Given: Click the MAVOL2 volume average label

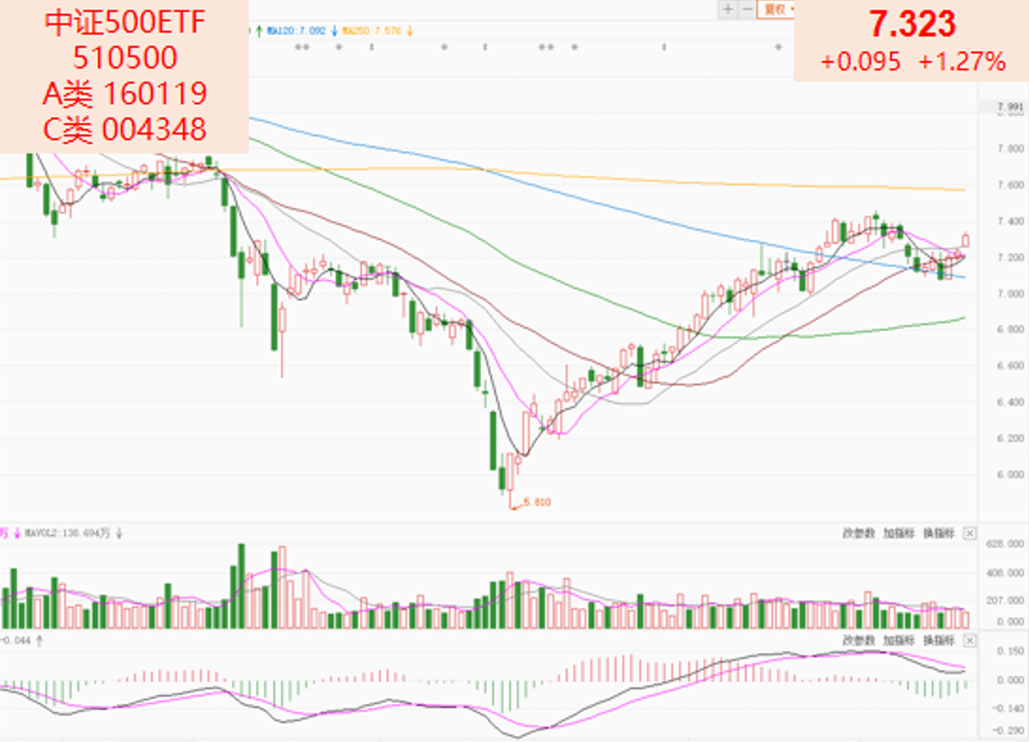Looking at the screenshot, I should pyautogui.click(x=68, y=533).
